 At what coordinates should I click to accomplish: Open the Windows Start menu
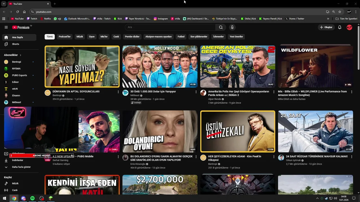pyautogui.click(x=4, y=198)
